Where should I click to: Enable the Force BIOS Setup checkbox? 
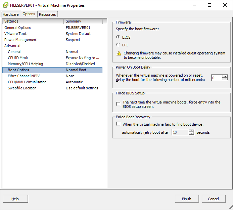tap(118, 104)
